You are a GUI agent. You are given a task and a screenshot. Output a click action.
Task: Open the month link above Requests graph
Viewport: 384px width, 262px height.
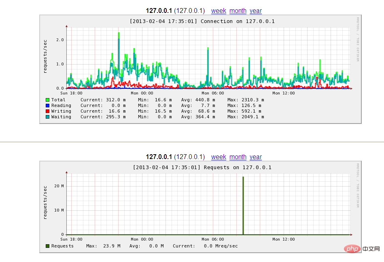[x=238, y=157]
